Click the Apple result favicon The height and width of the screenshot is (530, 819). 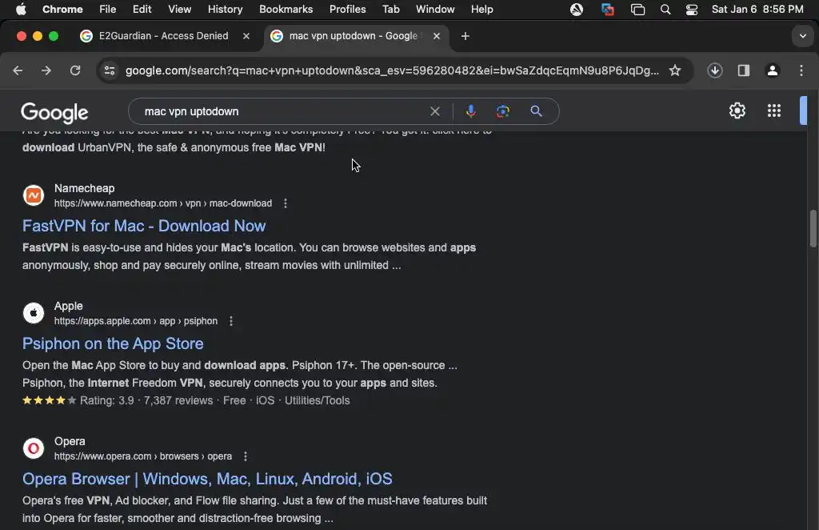[34, 313]
